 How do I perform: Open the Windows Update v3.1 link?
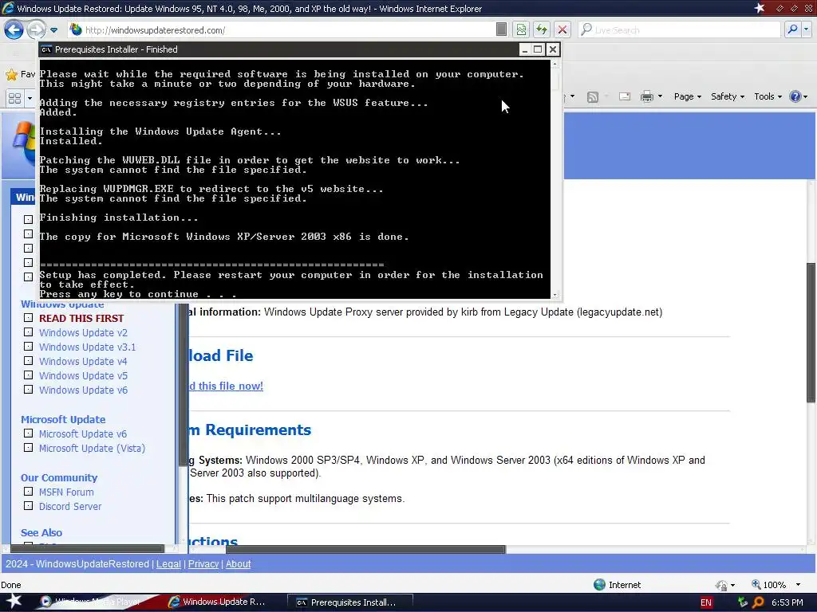click(x=87, y=347)
